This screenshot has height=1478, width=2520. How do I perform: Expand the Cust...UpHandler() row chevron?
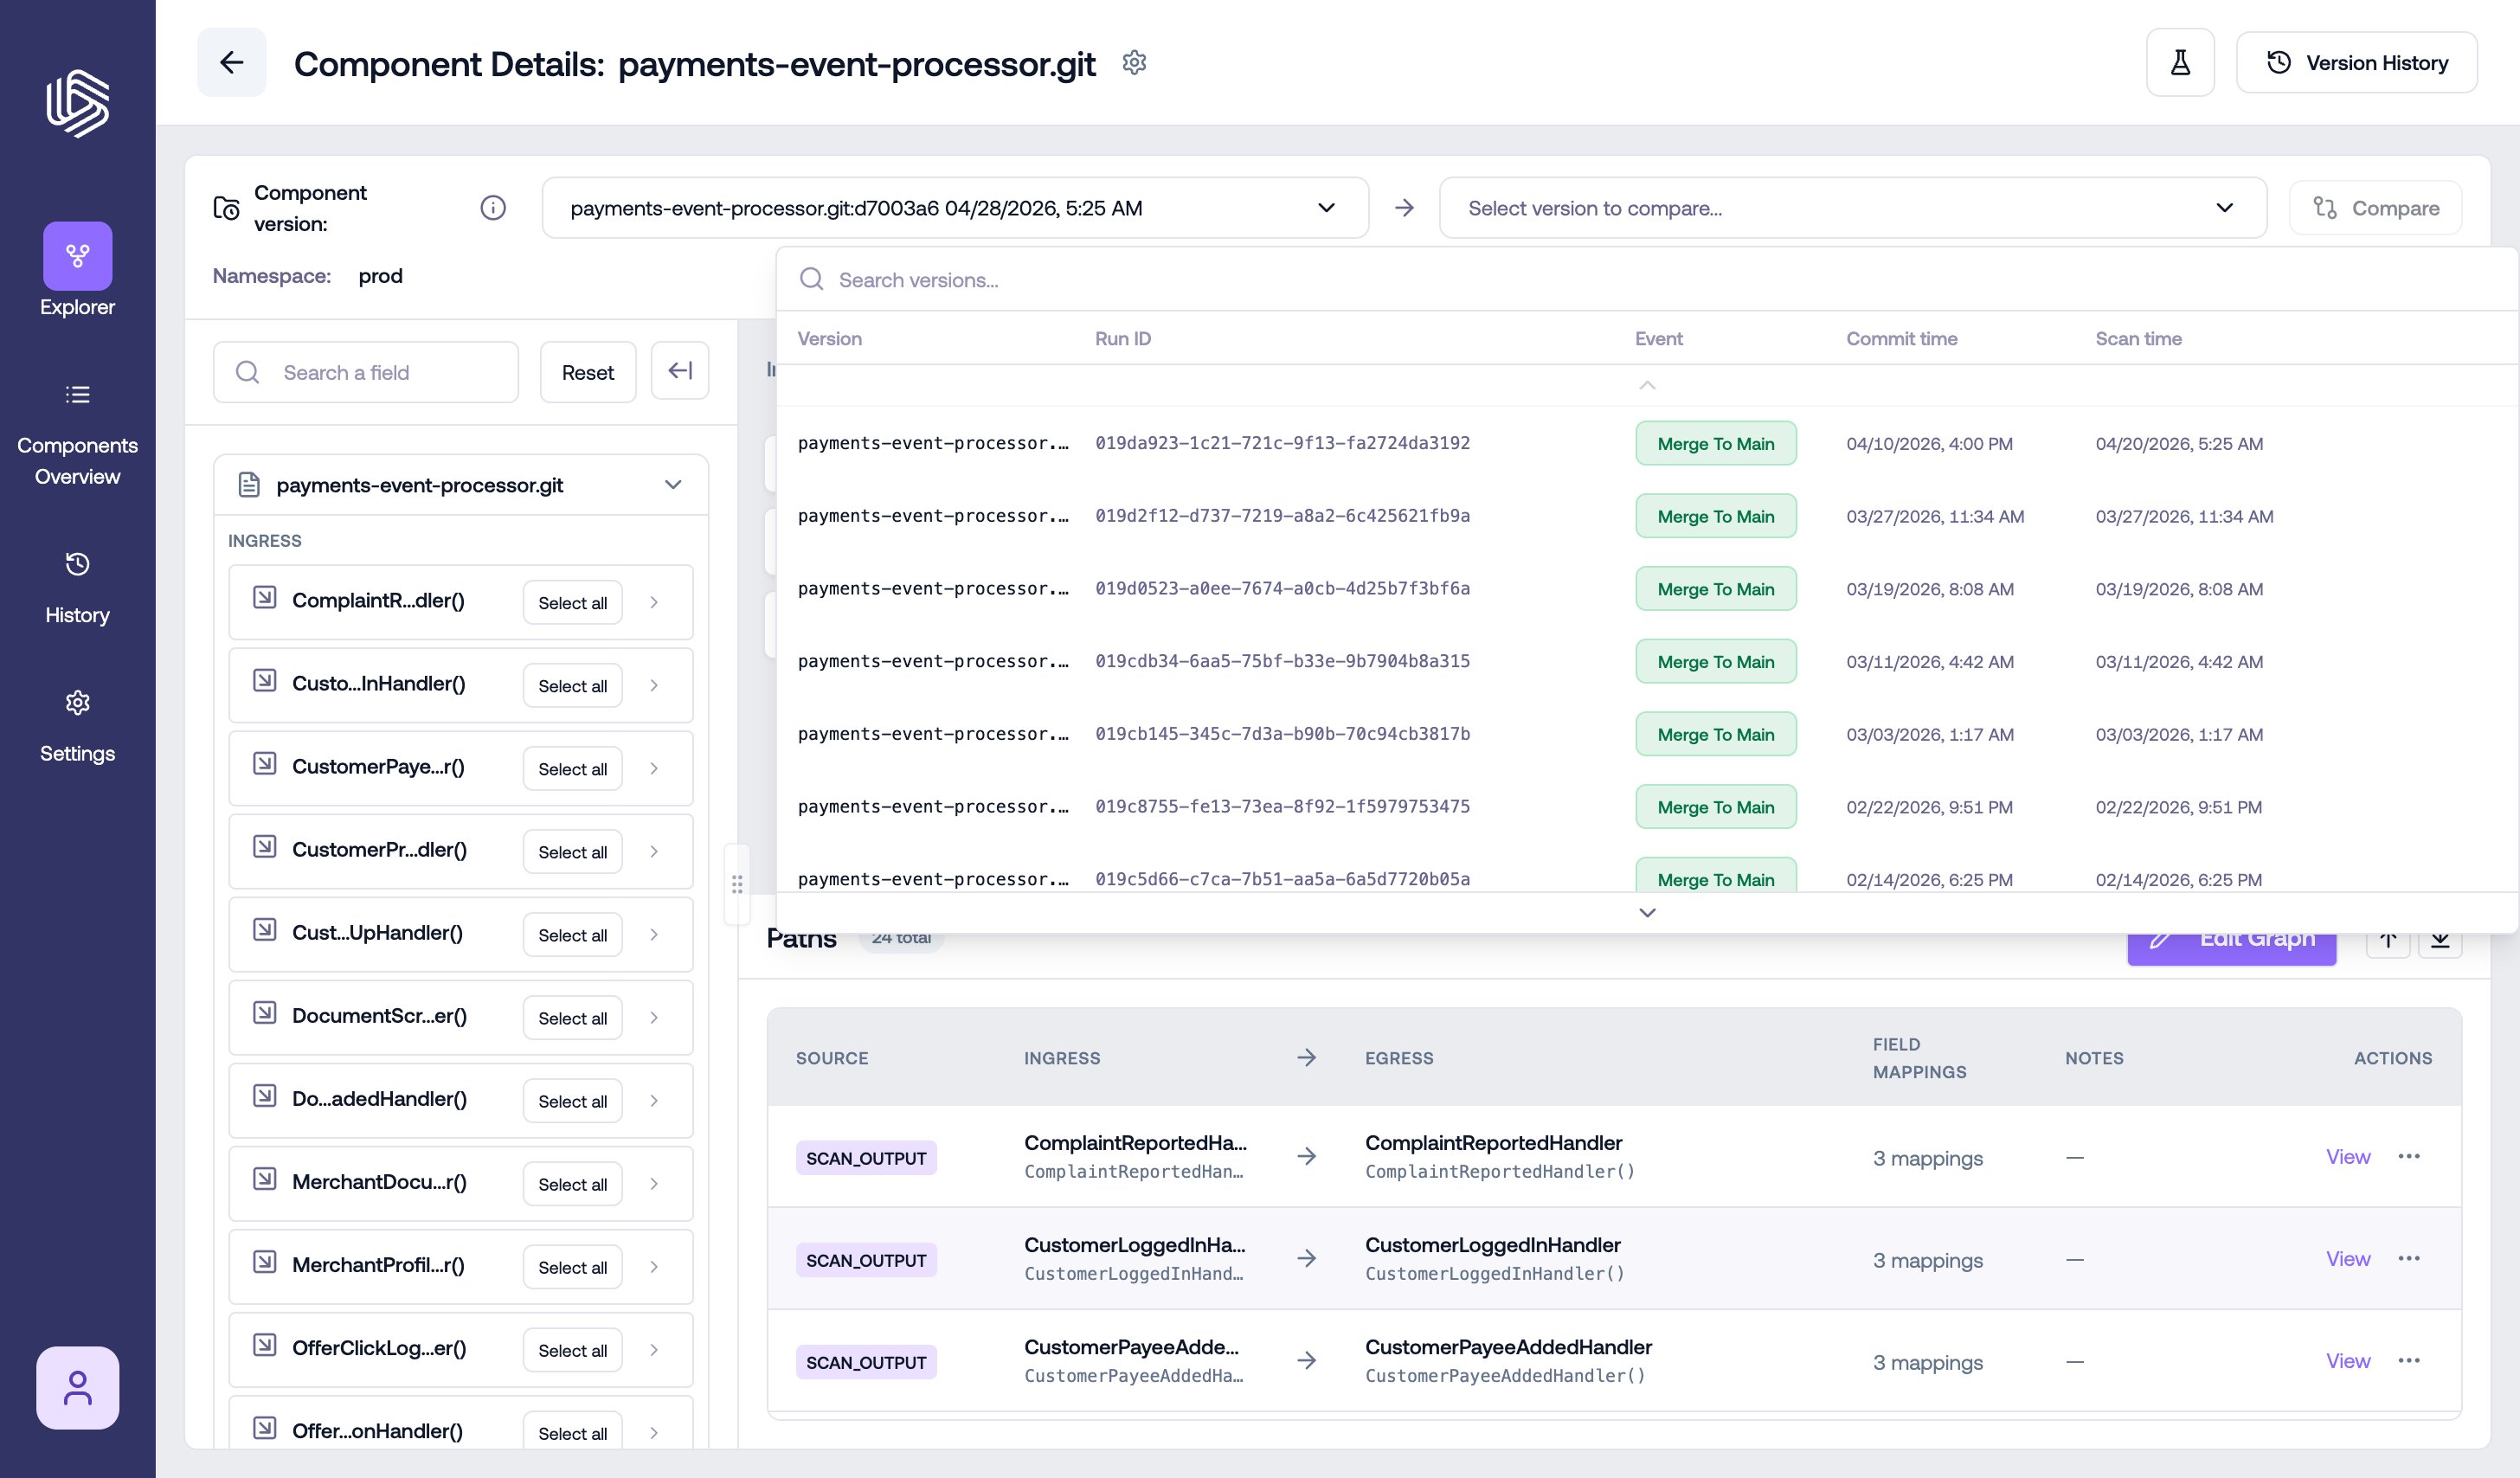[654, 934]
